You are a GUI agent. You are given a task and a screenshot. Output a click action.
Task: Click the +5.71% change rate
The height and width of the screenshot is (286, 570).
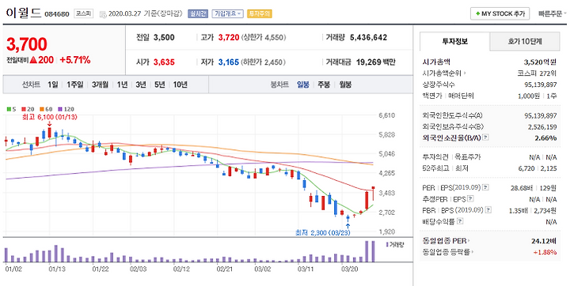75,60
